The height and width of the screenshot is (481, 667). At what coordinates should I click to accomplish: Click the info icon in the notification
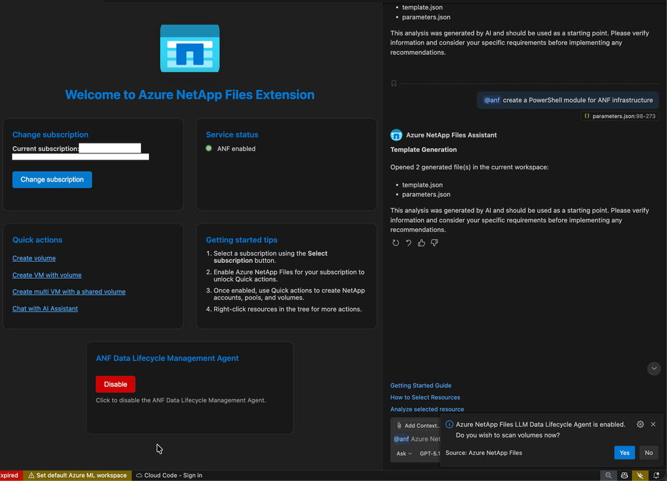[449, 424]
